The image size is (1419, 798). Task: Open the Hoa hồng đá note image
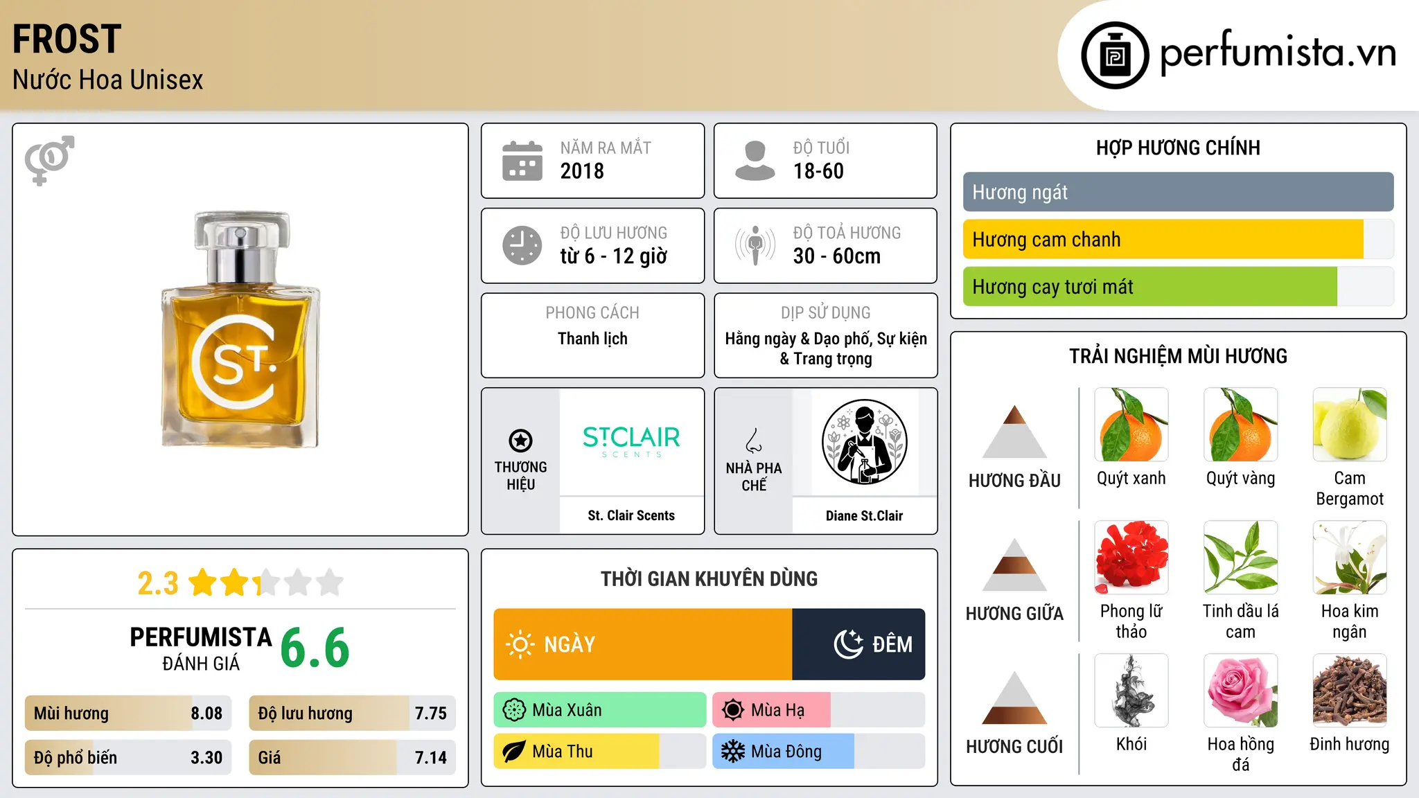[x=1240, y=691]
